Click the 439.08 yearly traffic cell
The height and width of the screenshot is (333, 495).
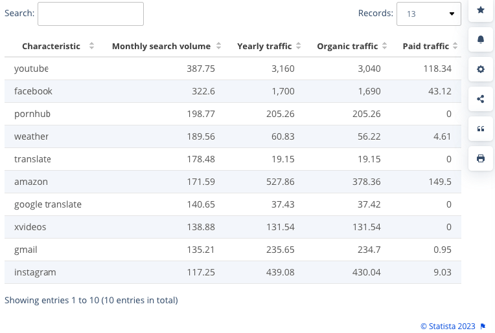coord(281,272)
